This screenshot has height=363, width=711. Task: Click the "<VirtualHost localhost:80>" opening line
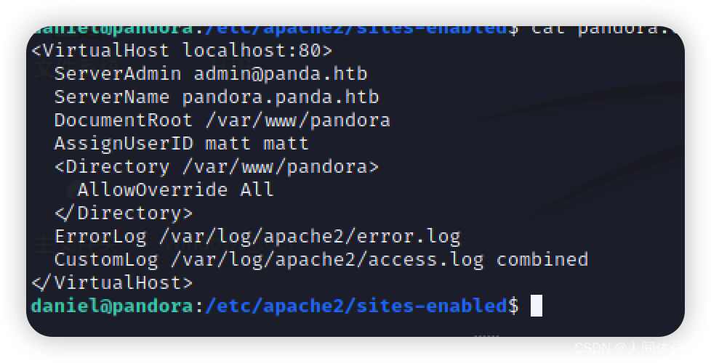coord(182,50)
